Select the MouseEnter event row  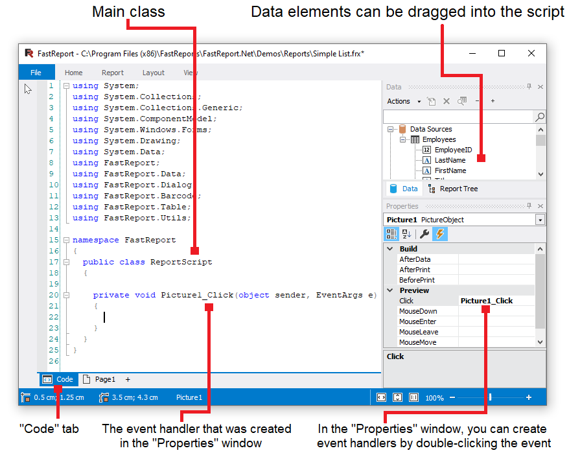pos(466,321)
